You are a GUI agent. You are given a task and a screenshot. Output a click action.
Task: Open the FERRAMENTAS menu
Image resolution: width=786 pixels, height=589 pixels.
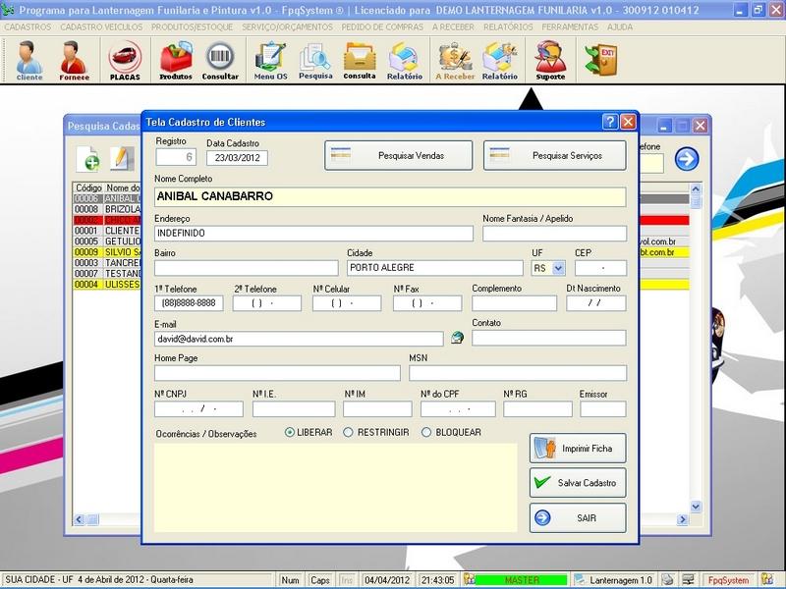coord(570,27)
